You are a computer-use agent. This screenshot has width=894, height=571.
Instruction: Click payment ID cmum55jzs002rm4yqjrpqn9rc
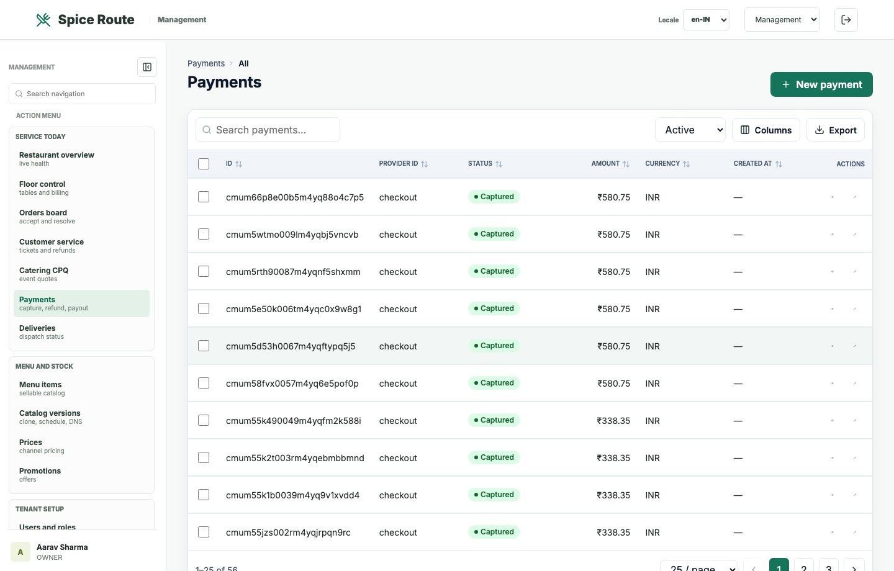tap(288, 533)
